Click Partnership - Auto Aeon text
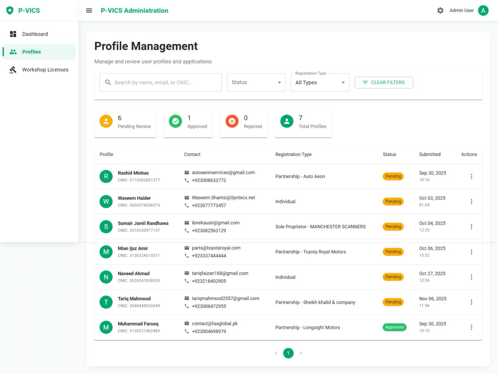 click(300, 176)
